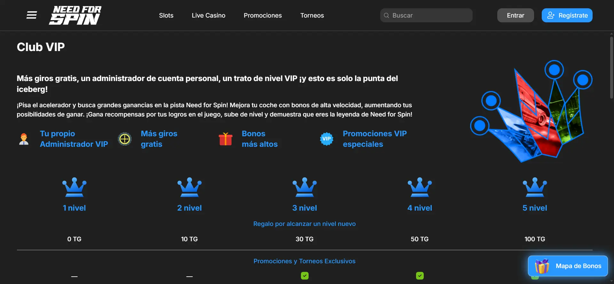Click the Need For Spin logo

(75, 15)
